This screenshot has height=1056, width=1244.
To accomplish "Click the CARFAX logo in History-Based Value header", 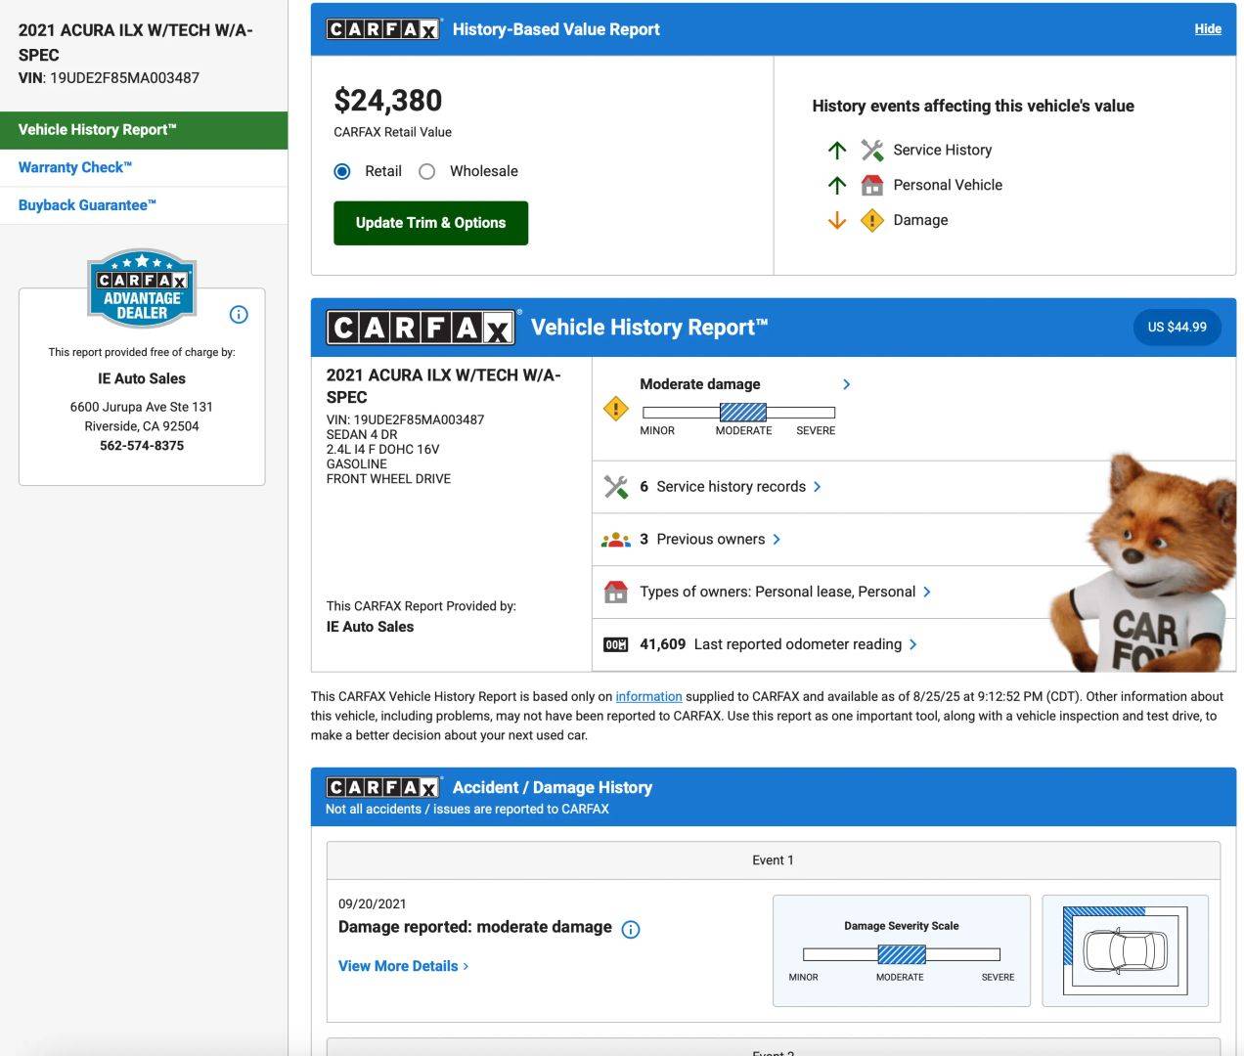I will click(x=382, y=29).
